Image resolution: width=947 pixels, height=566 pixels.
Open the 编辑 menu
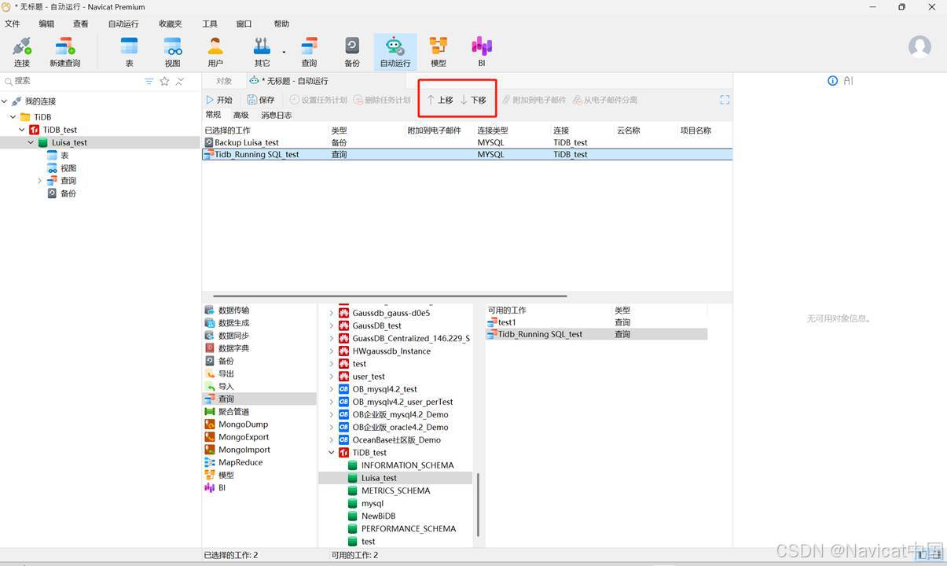coord(47,24)
